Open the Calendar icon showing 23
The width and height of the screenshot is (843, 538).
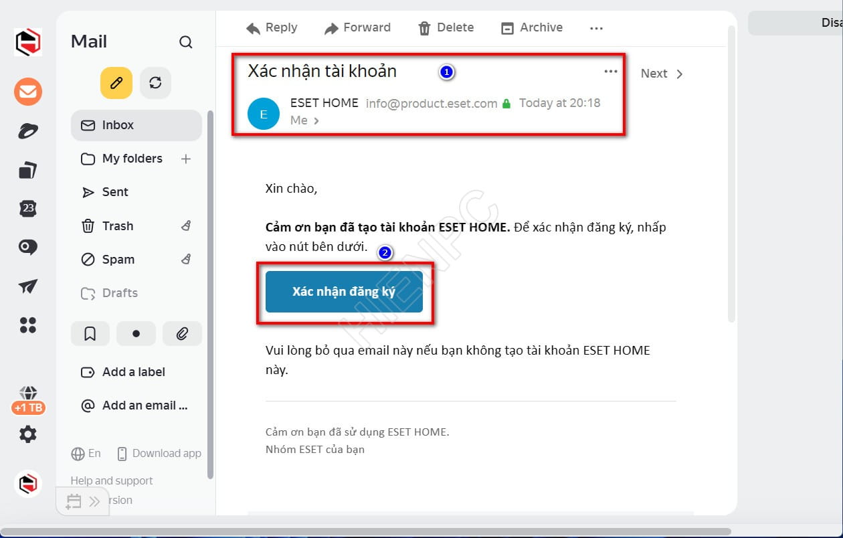click(28, 209)
